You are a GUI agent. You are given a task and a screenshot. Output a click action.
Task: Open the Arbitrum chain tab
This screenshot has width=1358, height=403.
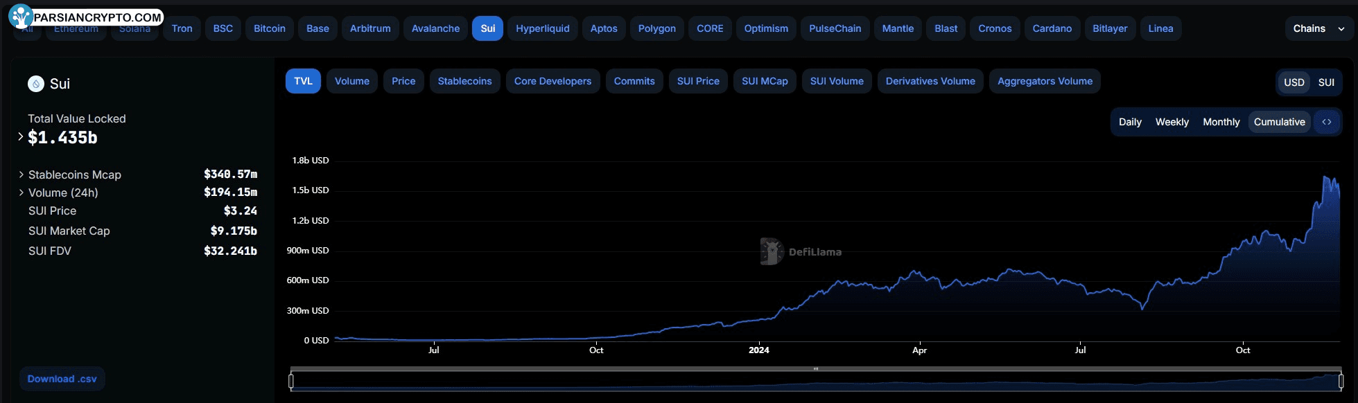click(370, 28)
